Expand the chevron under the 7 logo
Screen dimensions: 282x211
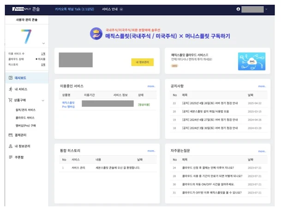43,43
